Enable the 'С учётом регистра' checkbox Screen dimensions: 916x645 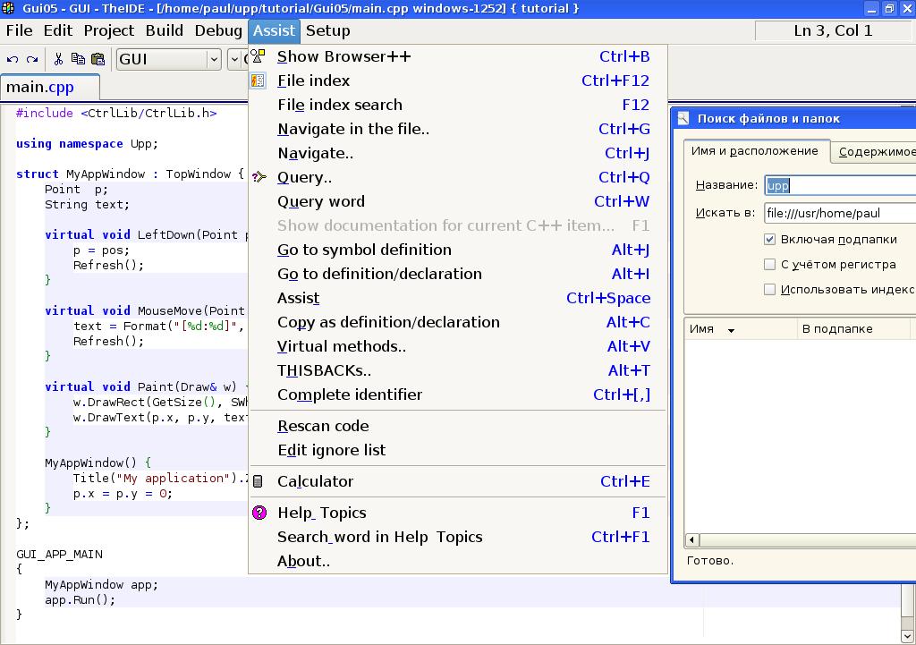tap(769, 265)
